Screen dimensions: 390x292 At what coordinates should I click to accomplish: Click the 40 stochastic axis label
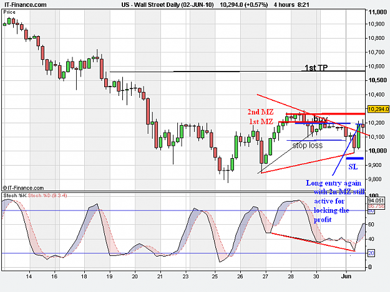(x=371, y=239)
